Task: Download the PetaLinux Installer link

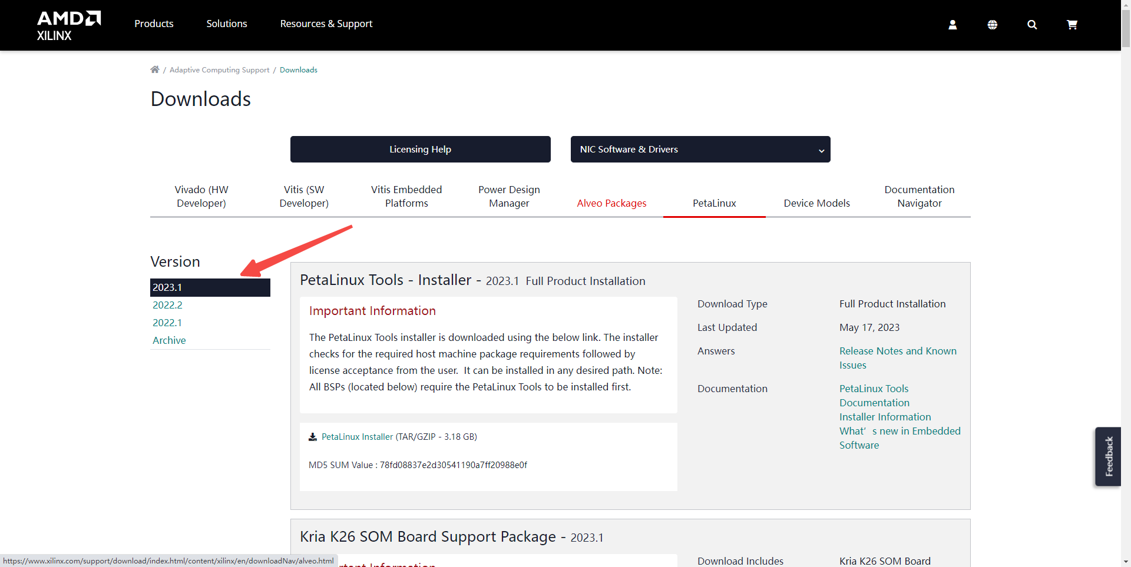Action: pyautogui.click(x=357, y=437)
